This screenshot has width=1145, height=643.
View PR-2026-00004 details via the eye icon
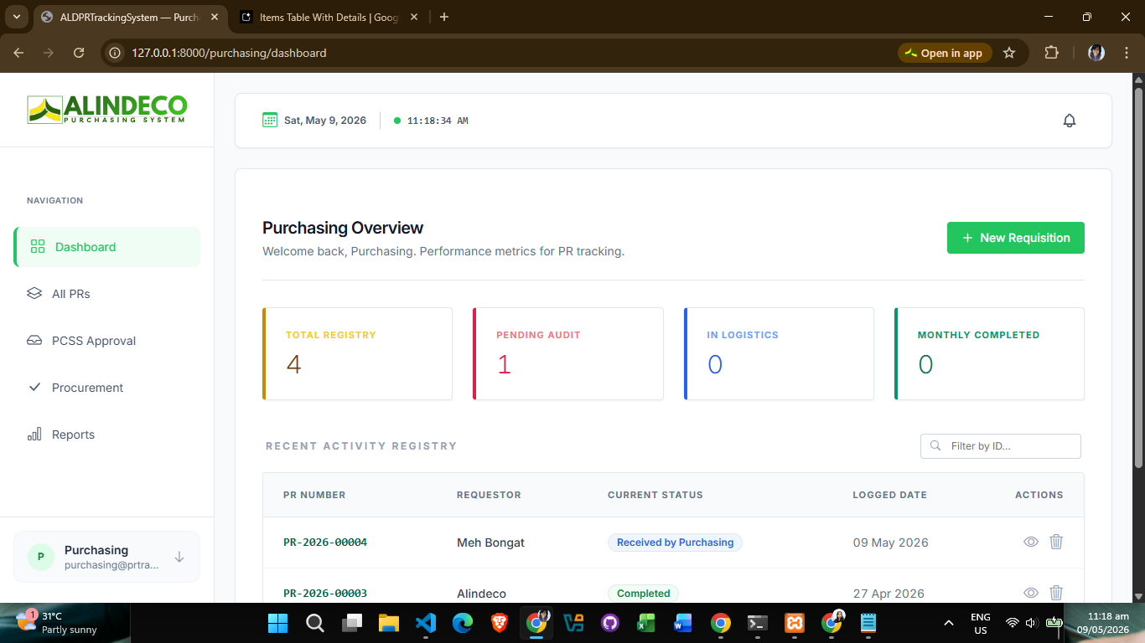pyautogui.click(x=1031, y=542)
